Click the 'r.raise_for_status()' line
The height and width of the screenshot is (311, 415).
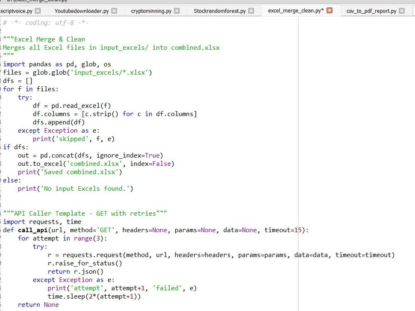tap(85, 263)
